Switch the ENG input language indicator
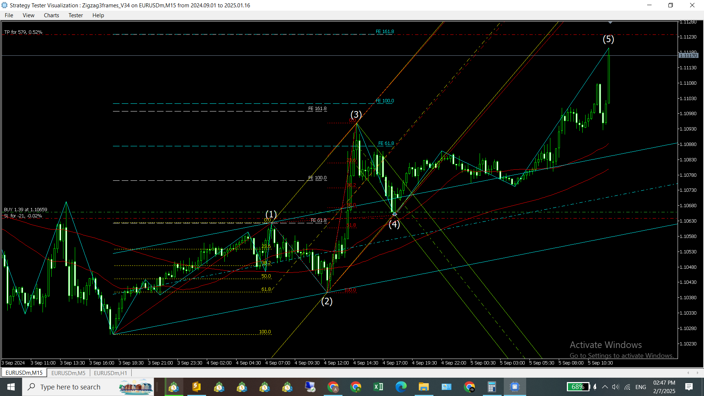Viewport: 704px width, 396px height. coord(641,387)
